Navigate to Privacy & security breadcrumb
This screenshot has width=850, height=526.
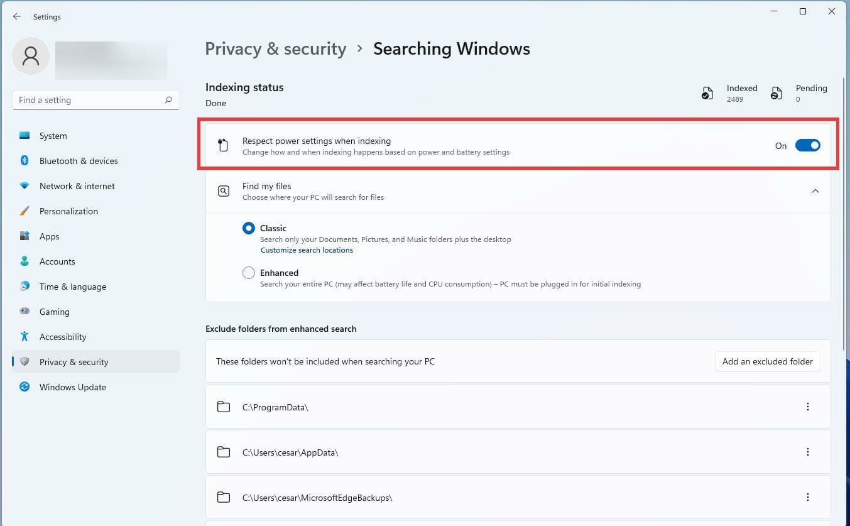(275, 48)
